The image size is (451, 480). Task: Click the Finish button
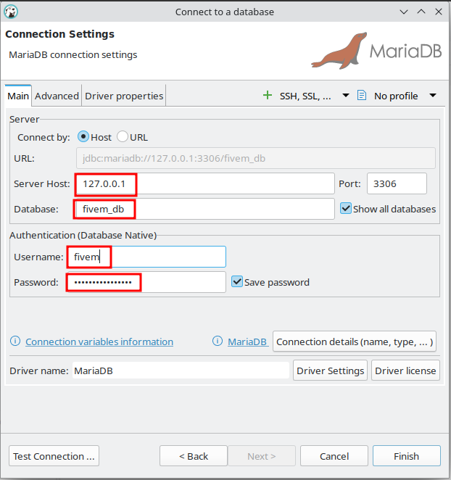[406, 456]
